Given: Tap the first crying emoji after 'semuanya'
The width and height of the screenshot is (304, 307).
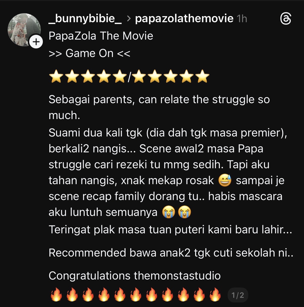Looking at the screenshot, I should pos(169,212).
